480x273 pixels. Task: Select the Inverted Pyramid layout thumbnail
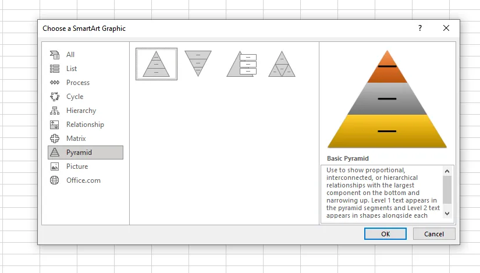[198, 63]
